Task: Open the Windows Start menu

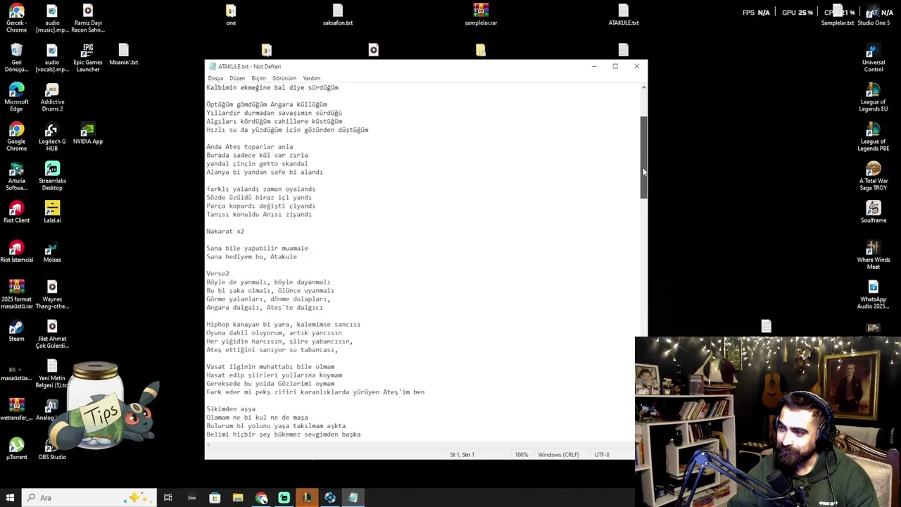Action: click(10, 498)
